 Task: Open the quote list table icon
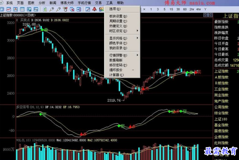[22, 10]
